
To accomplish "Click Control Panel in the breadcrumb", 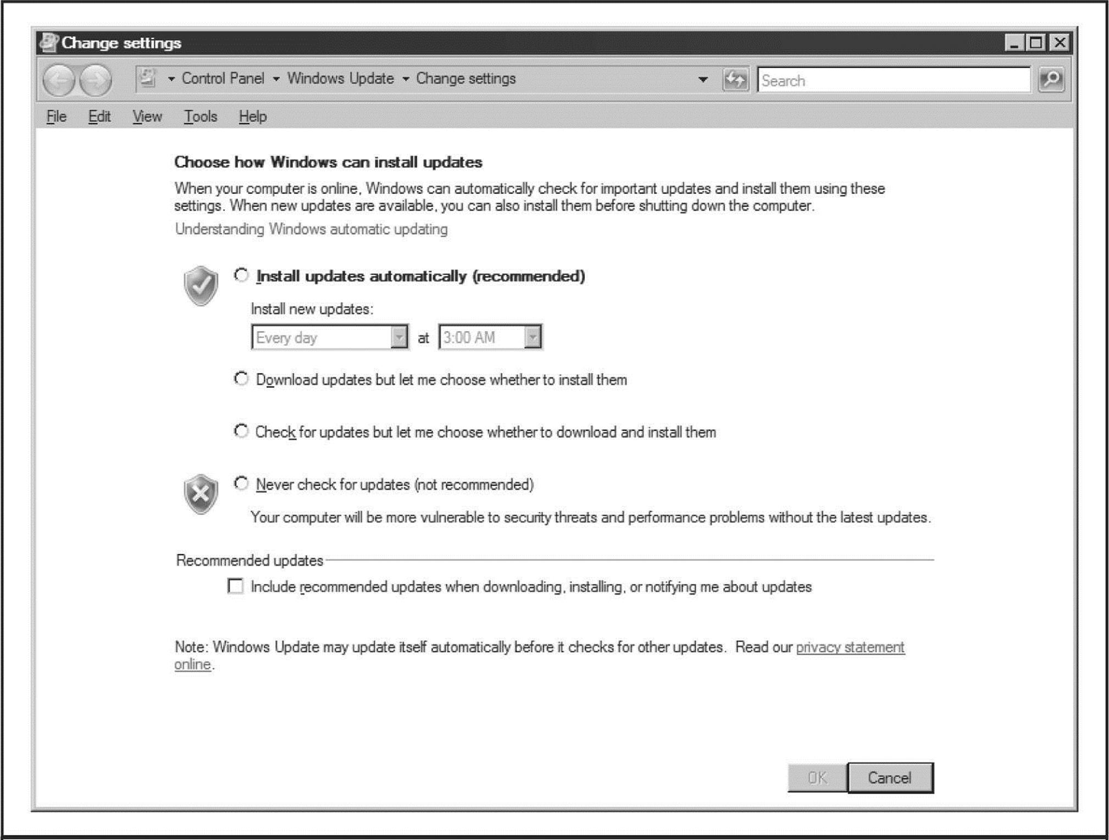I will point(223,79).
